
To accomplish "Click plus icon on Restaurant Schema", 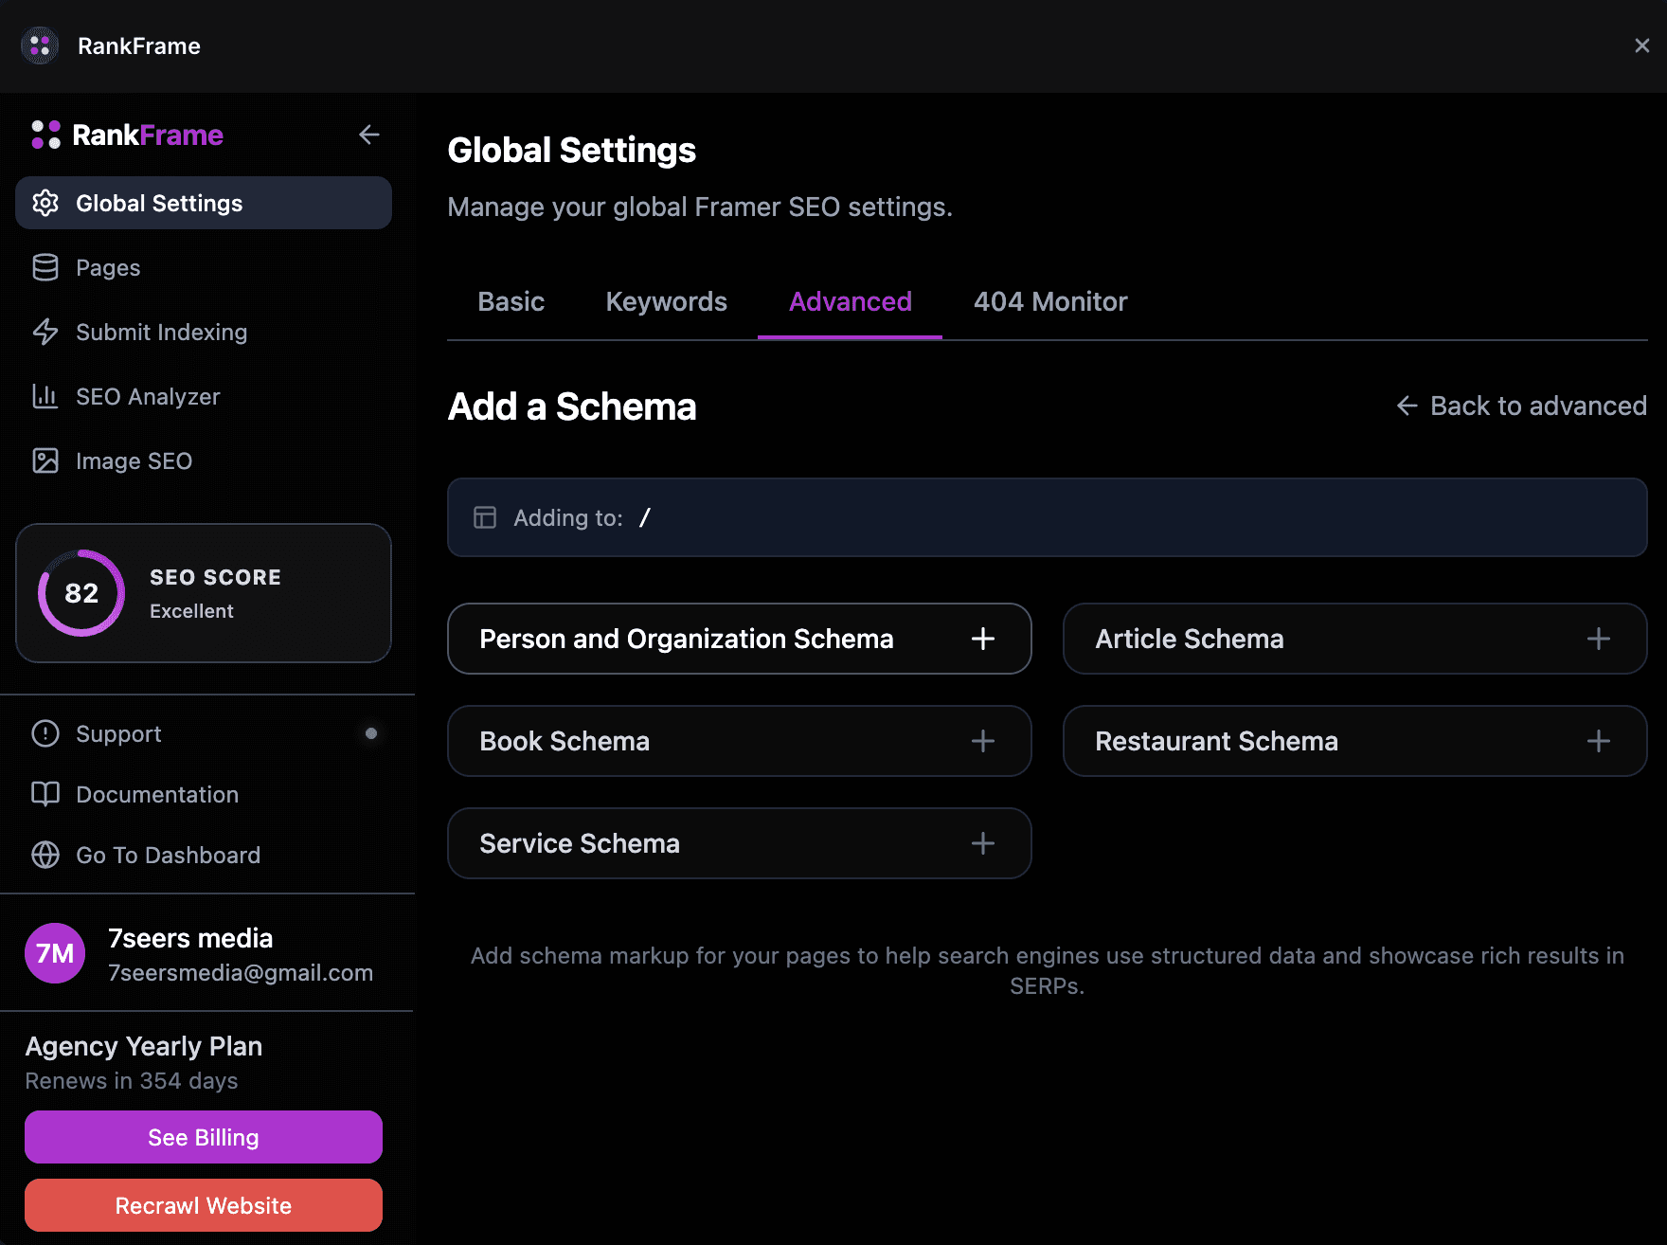I will (x=1599, y=741).
